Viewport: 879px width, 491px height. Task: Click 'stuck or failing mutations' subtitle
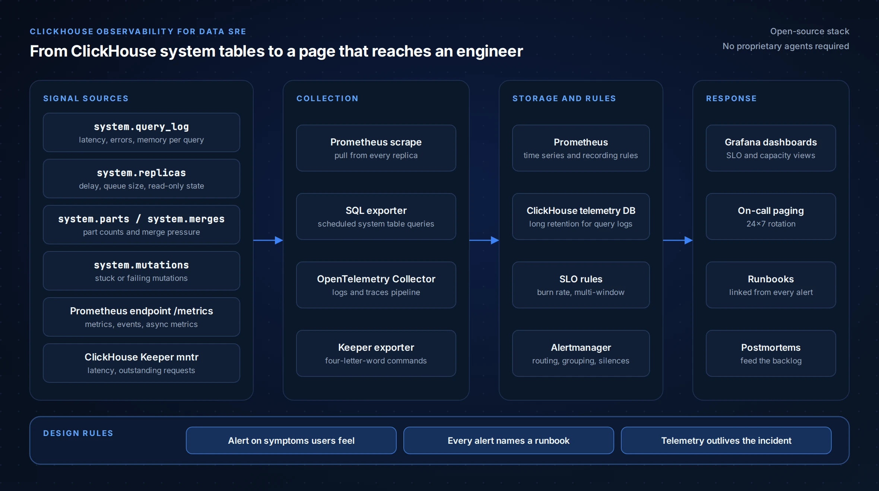(x=142, y=278)
